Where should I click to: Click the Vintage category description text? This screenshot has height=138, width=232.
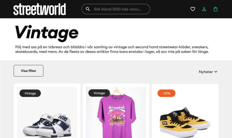[x=112, y=49]
